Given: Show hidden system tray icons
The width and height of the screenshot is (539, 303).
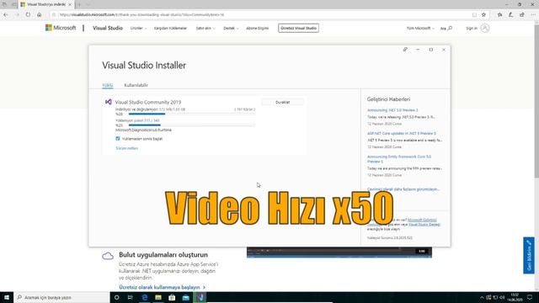Looking at the screenshot, I should pos(482,297).
